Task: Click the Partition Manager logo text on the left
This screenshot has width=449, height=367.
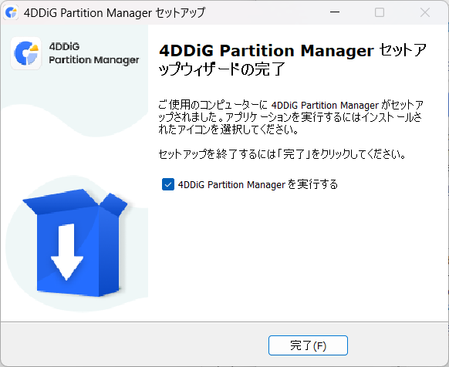Action: tap(94, 60)
